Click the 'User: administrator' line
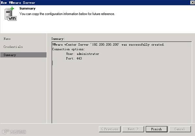The image size is (195, 136). 83,54
